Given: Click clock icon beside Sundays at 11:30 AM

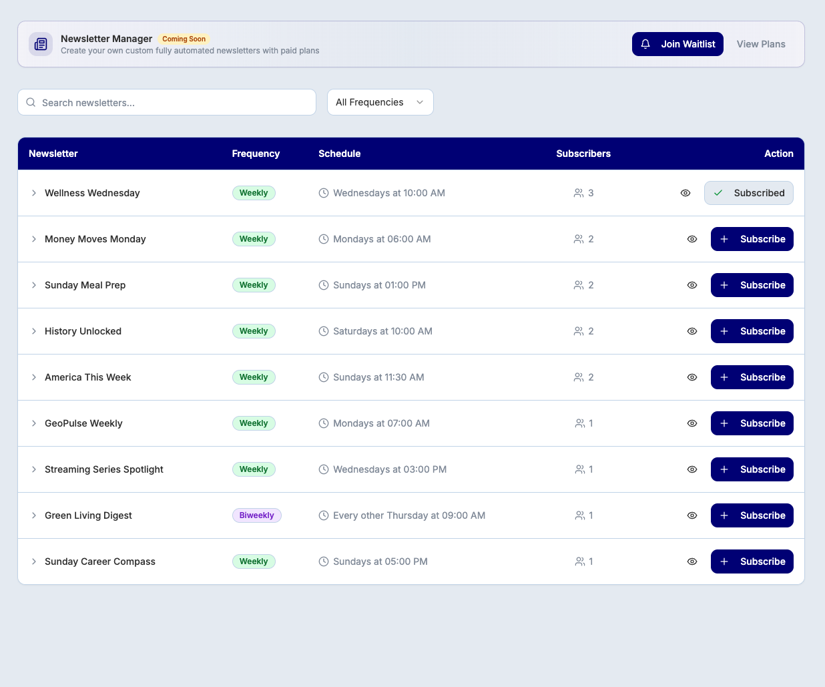Looking at the screenshot, I should 324,377.
